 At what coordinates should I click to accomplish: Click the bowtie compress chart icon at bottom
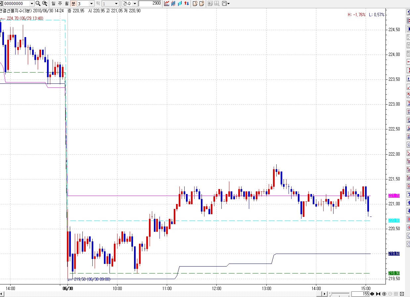378,294
